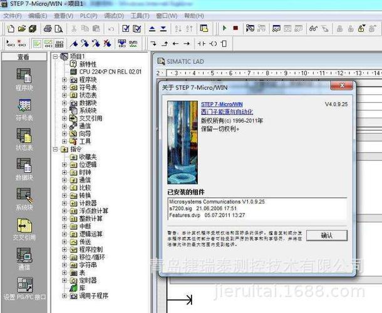
Task: Insert a Coil from the toolbar
Action: click(x=213, y=44)
